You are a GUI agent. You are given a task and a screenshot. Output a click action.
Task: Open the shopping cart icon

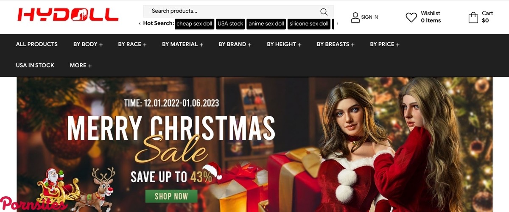(x=473, y=17)
